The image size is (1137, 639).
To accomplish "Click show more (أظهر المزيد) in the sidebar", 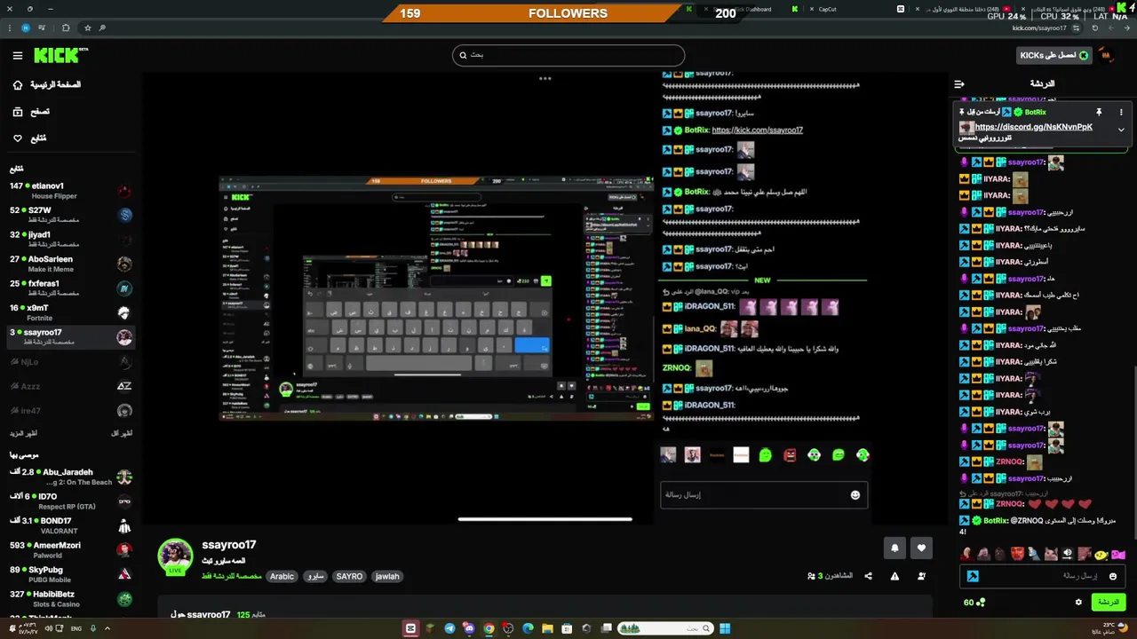I will click(24, 433).
